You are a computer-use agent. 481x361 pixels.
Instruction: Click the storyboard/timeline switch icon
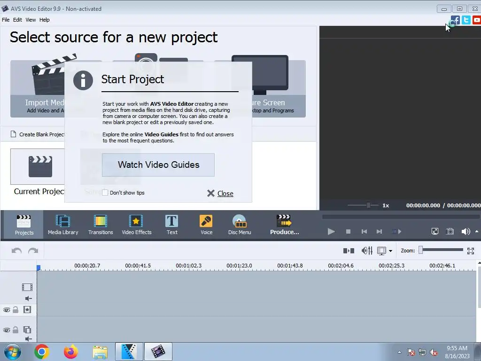(349, 251)
